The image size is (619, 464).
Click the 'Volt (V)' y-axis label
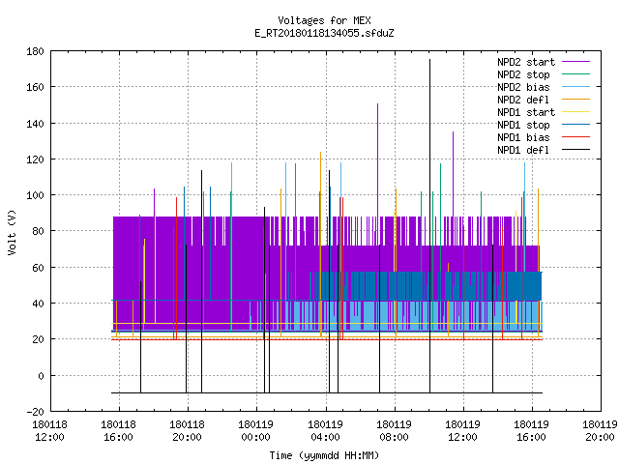click(x=12, y=232)
